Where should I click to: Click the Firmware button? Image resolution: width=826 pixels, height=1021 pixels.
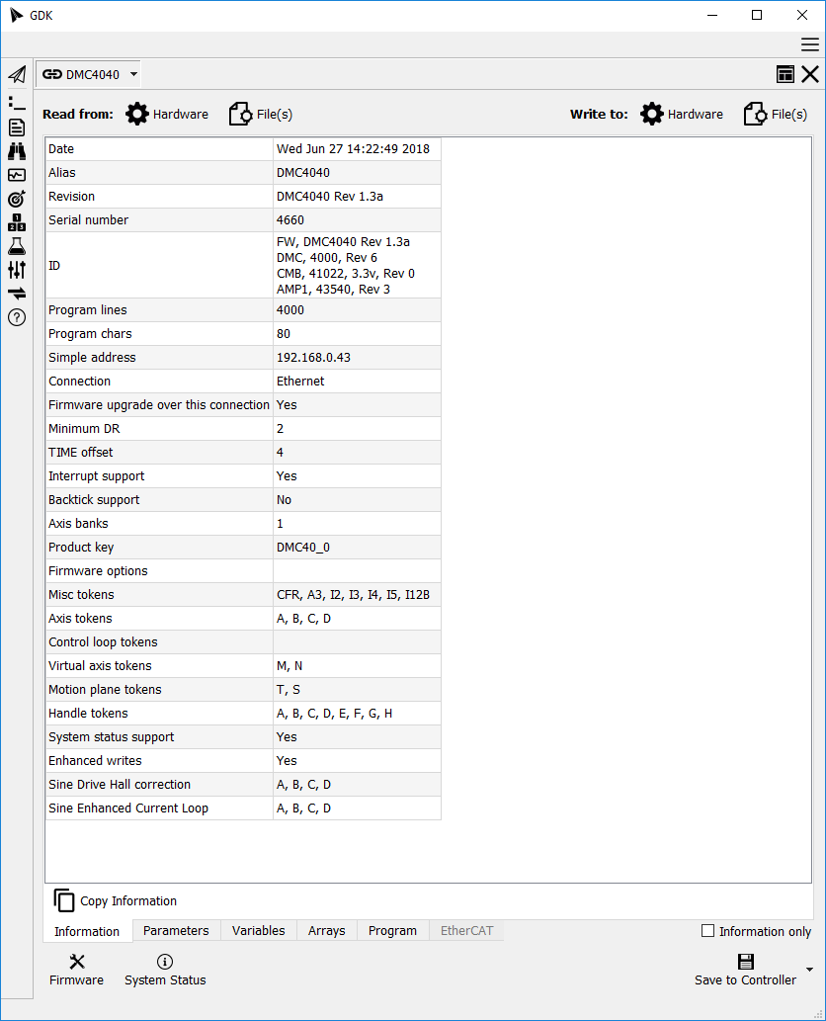pos(76,970)
